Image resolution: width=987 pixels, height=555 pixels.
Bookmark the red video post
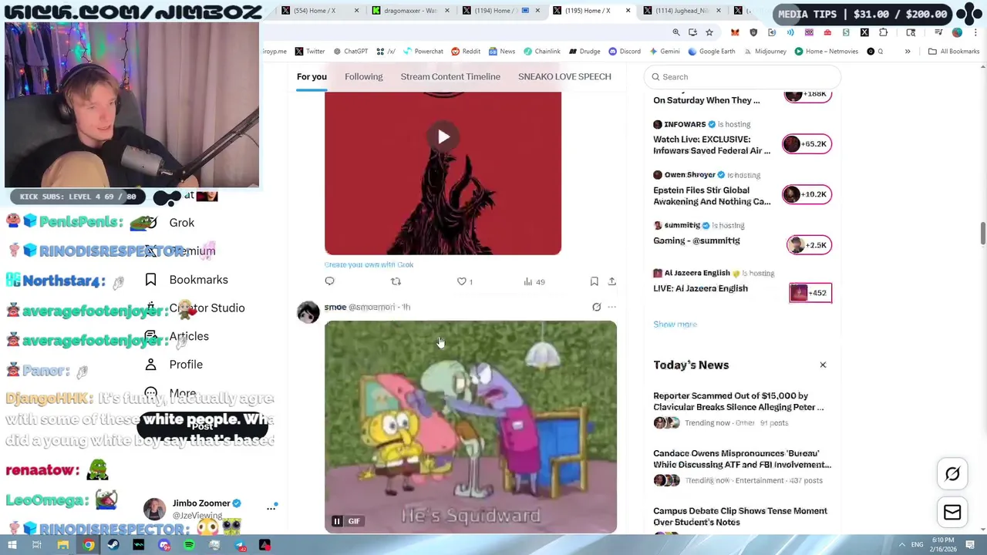click(x=594, y=281)
